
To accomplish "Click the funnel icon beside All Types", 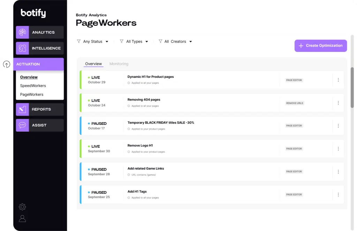I will click(x=122, y=41).
